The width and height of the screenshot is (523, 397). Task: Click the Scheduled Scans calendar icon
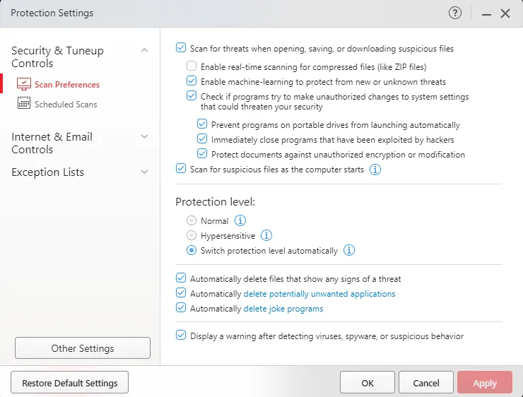[23, 104]
